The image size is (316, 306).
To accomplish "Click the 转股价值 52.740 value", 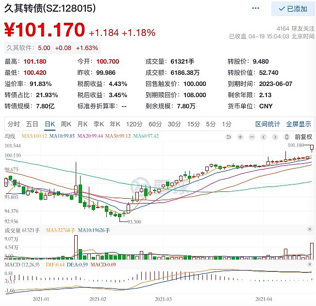I will (x=268, y=73).
